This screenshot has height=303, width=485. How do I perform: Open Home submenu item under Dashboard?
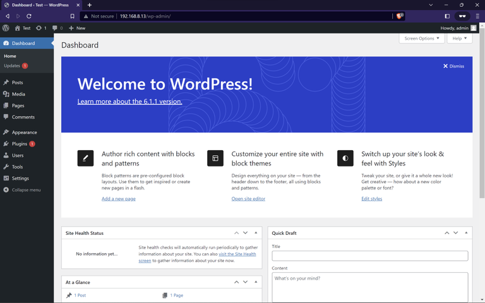(10, 56)
